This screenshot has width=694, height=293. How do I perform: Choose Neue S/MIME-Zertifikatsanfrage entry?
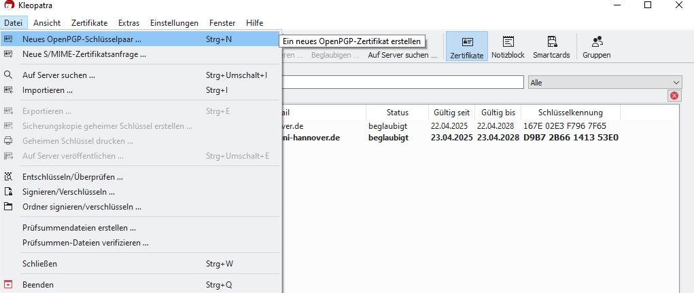[140, 54]
